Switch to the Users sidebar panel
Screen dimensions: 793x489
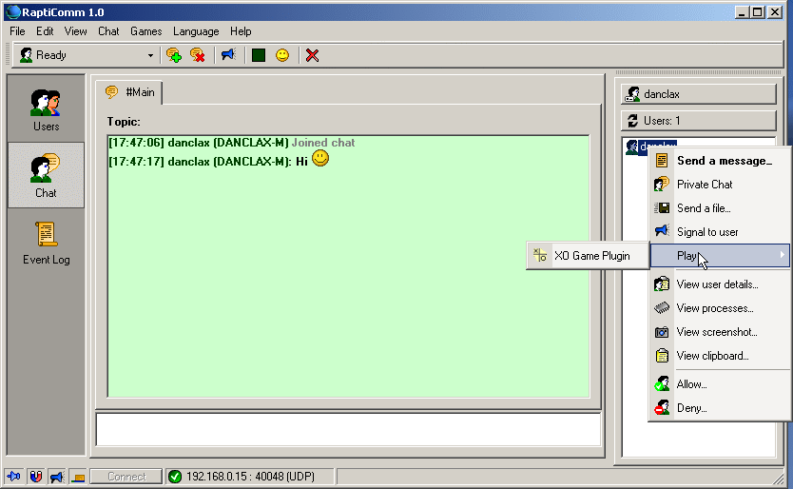click(x=46, y=109)
